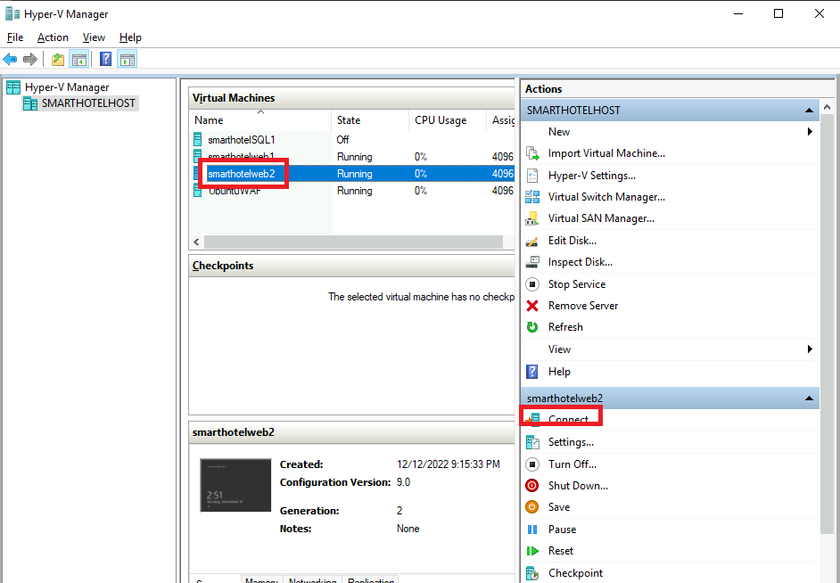Viewport: 840px width, 583px height.
Task: Click the Checkpoint icon
Action: click(x=532, y=573)
